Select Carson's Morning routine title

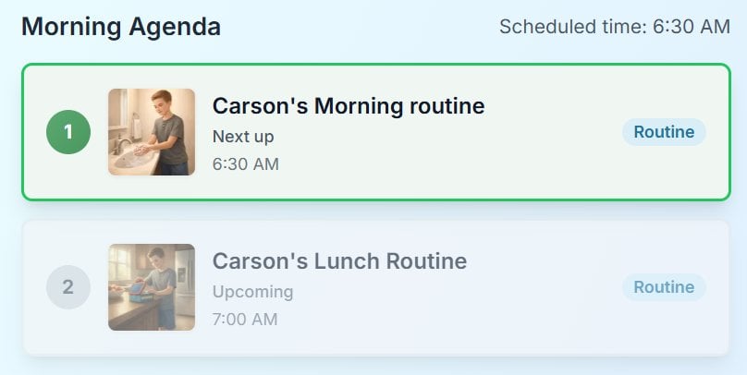349,105
